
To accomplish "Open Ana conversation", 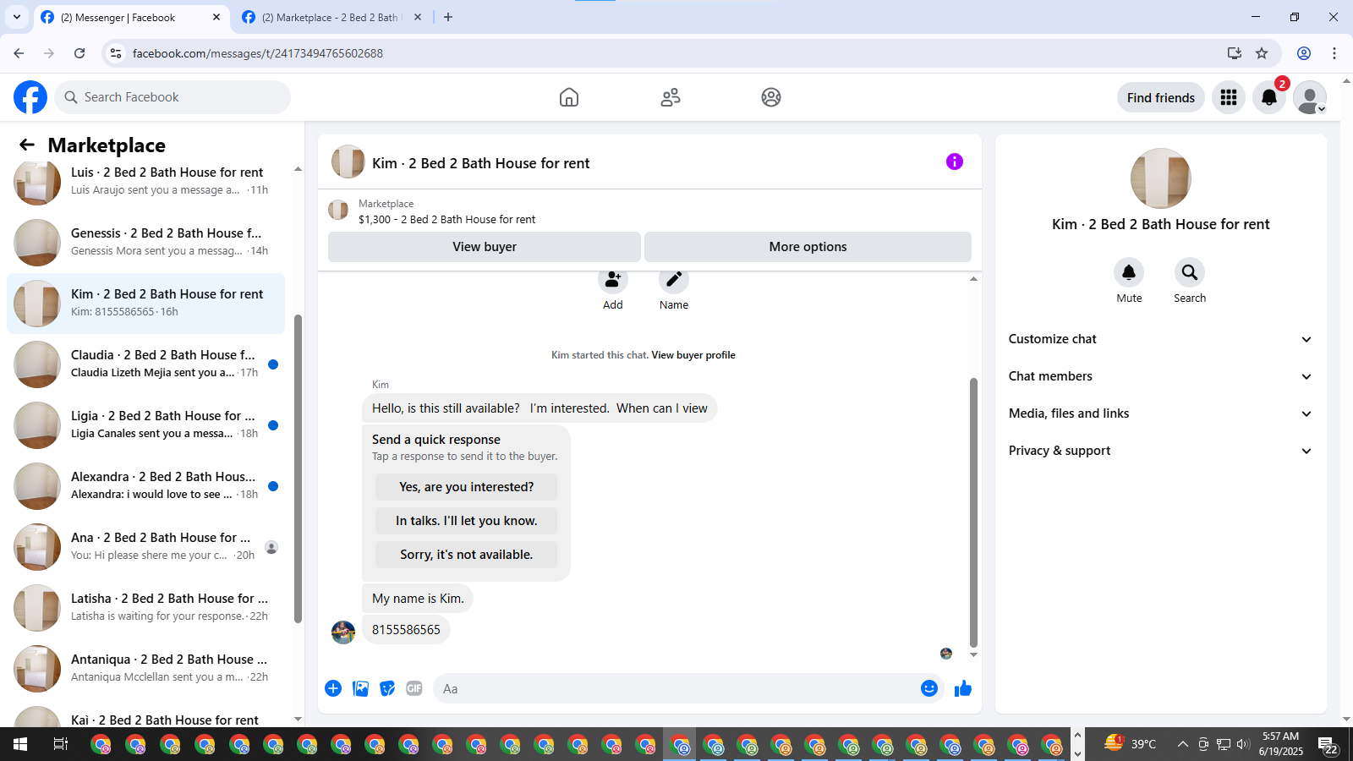I will [145, 546].
